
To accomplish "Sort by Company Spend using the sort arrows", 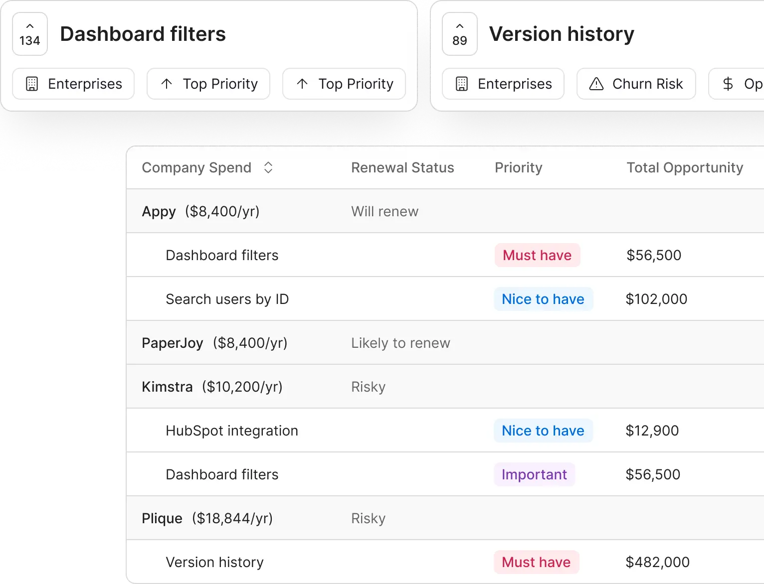I will [268, 167].
